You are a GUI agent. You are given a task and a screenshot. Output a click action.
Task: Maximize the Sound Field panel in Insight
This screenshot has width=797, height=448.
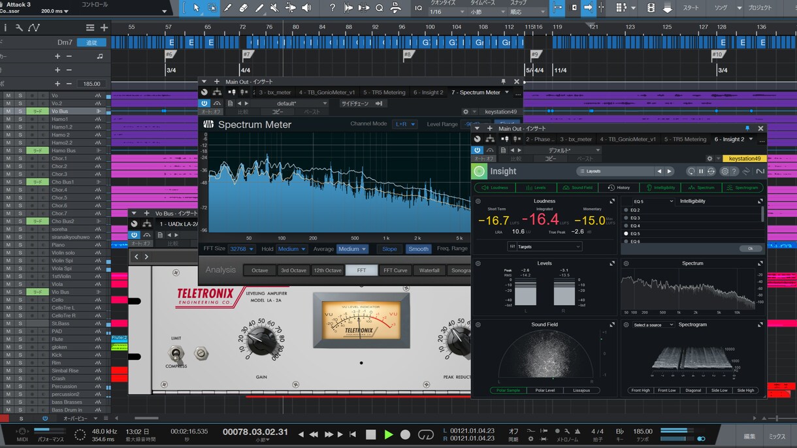coord(612,325)
